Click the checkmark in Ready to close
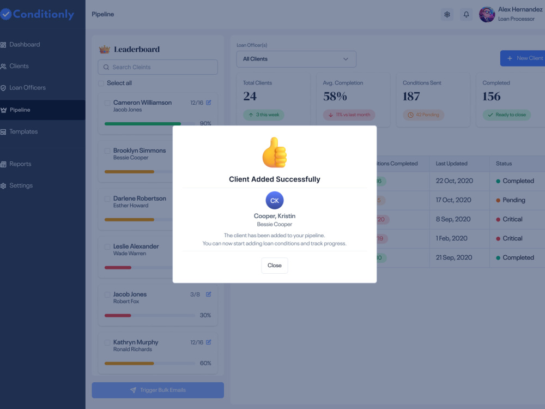 pos(491,115)
